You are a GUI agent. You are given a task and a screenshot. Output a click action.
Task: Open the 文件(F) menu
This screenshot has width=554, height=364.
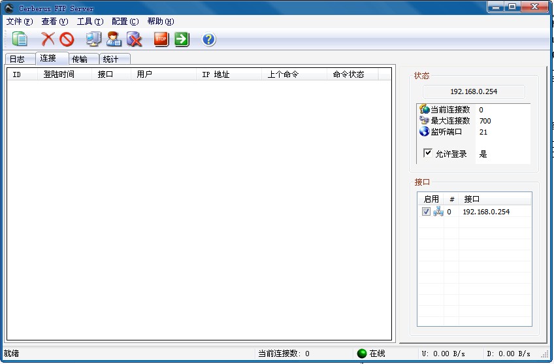tap(19, 22)
